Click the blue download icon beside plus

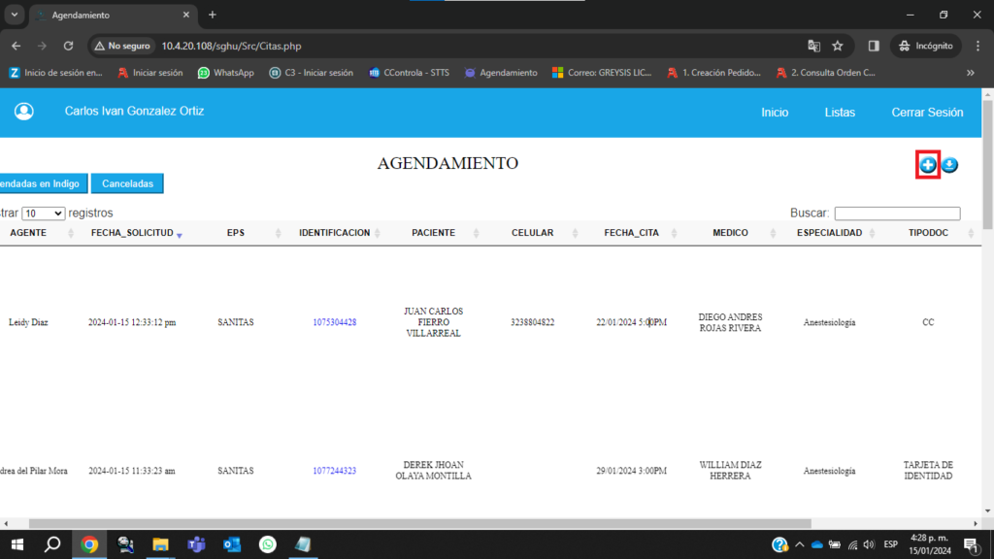point(949,166)
